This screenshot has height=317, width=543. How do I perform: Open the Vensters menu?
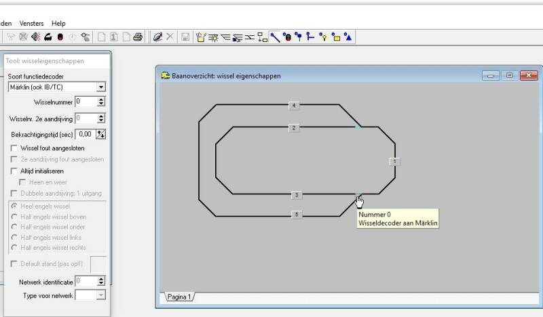[x=31, y=23]
